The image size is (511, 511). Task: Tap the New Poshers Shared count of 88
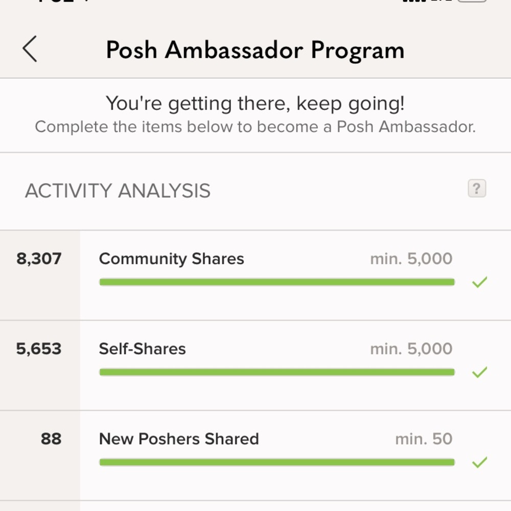click(50, 438)
